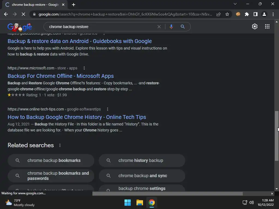Bookmark this tab with the star
Viewport: 279px width, 209px height.
coord(227,14)
